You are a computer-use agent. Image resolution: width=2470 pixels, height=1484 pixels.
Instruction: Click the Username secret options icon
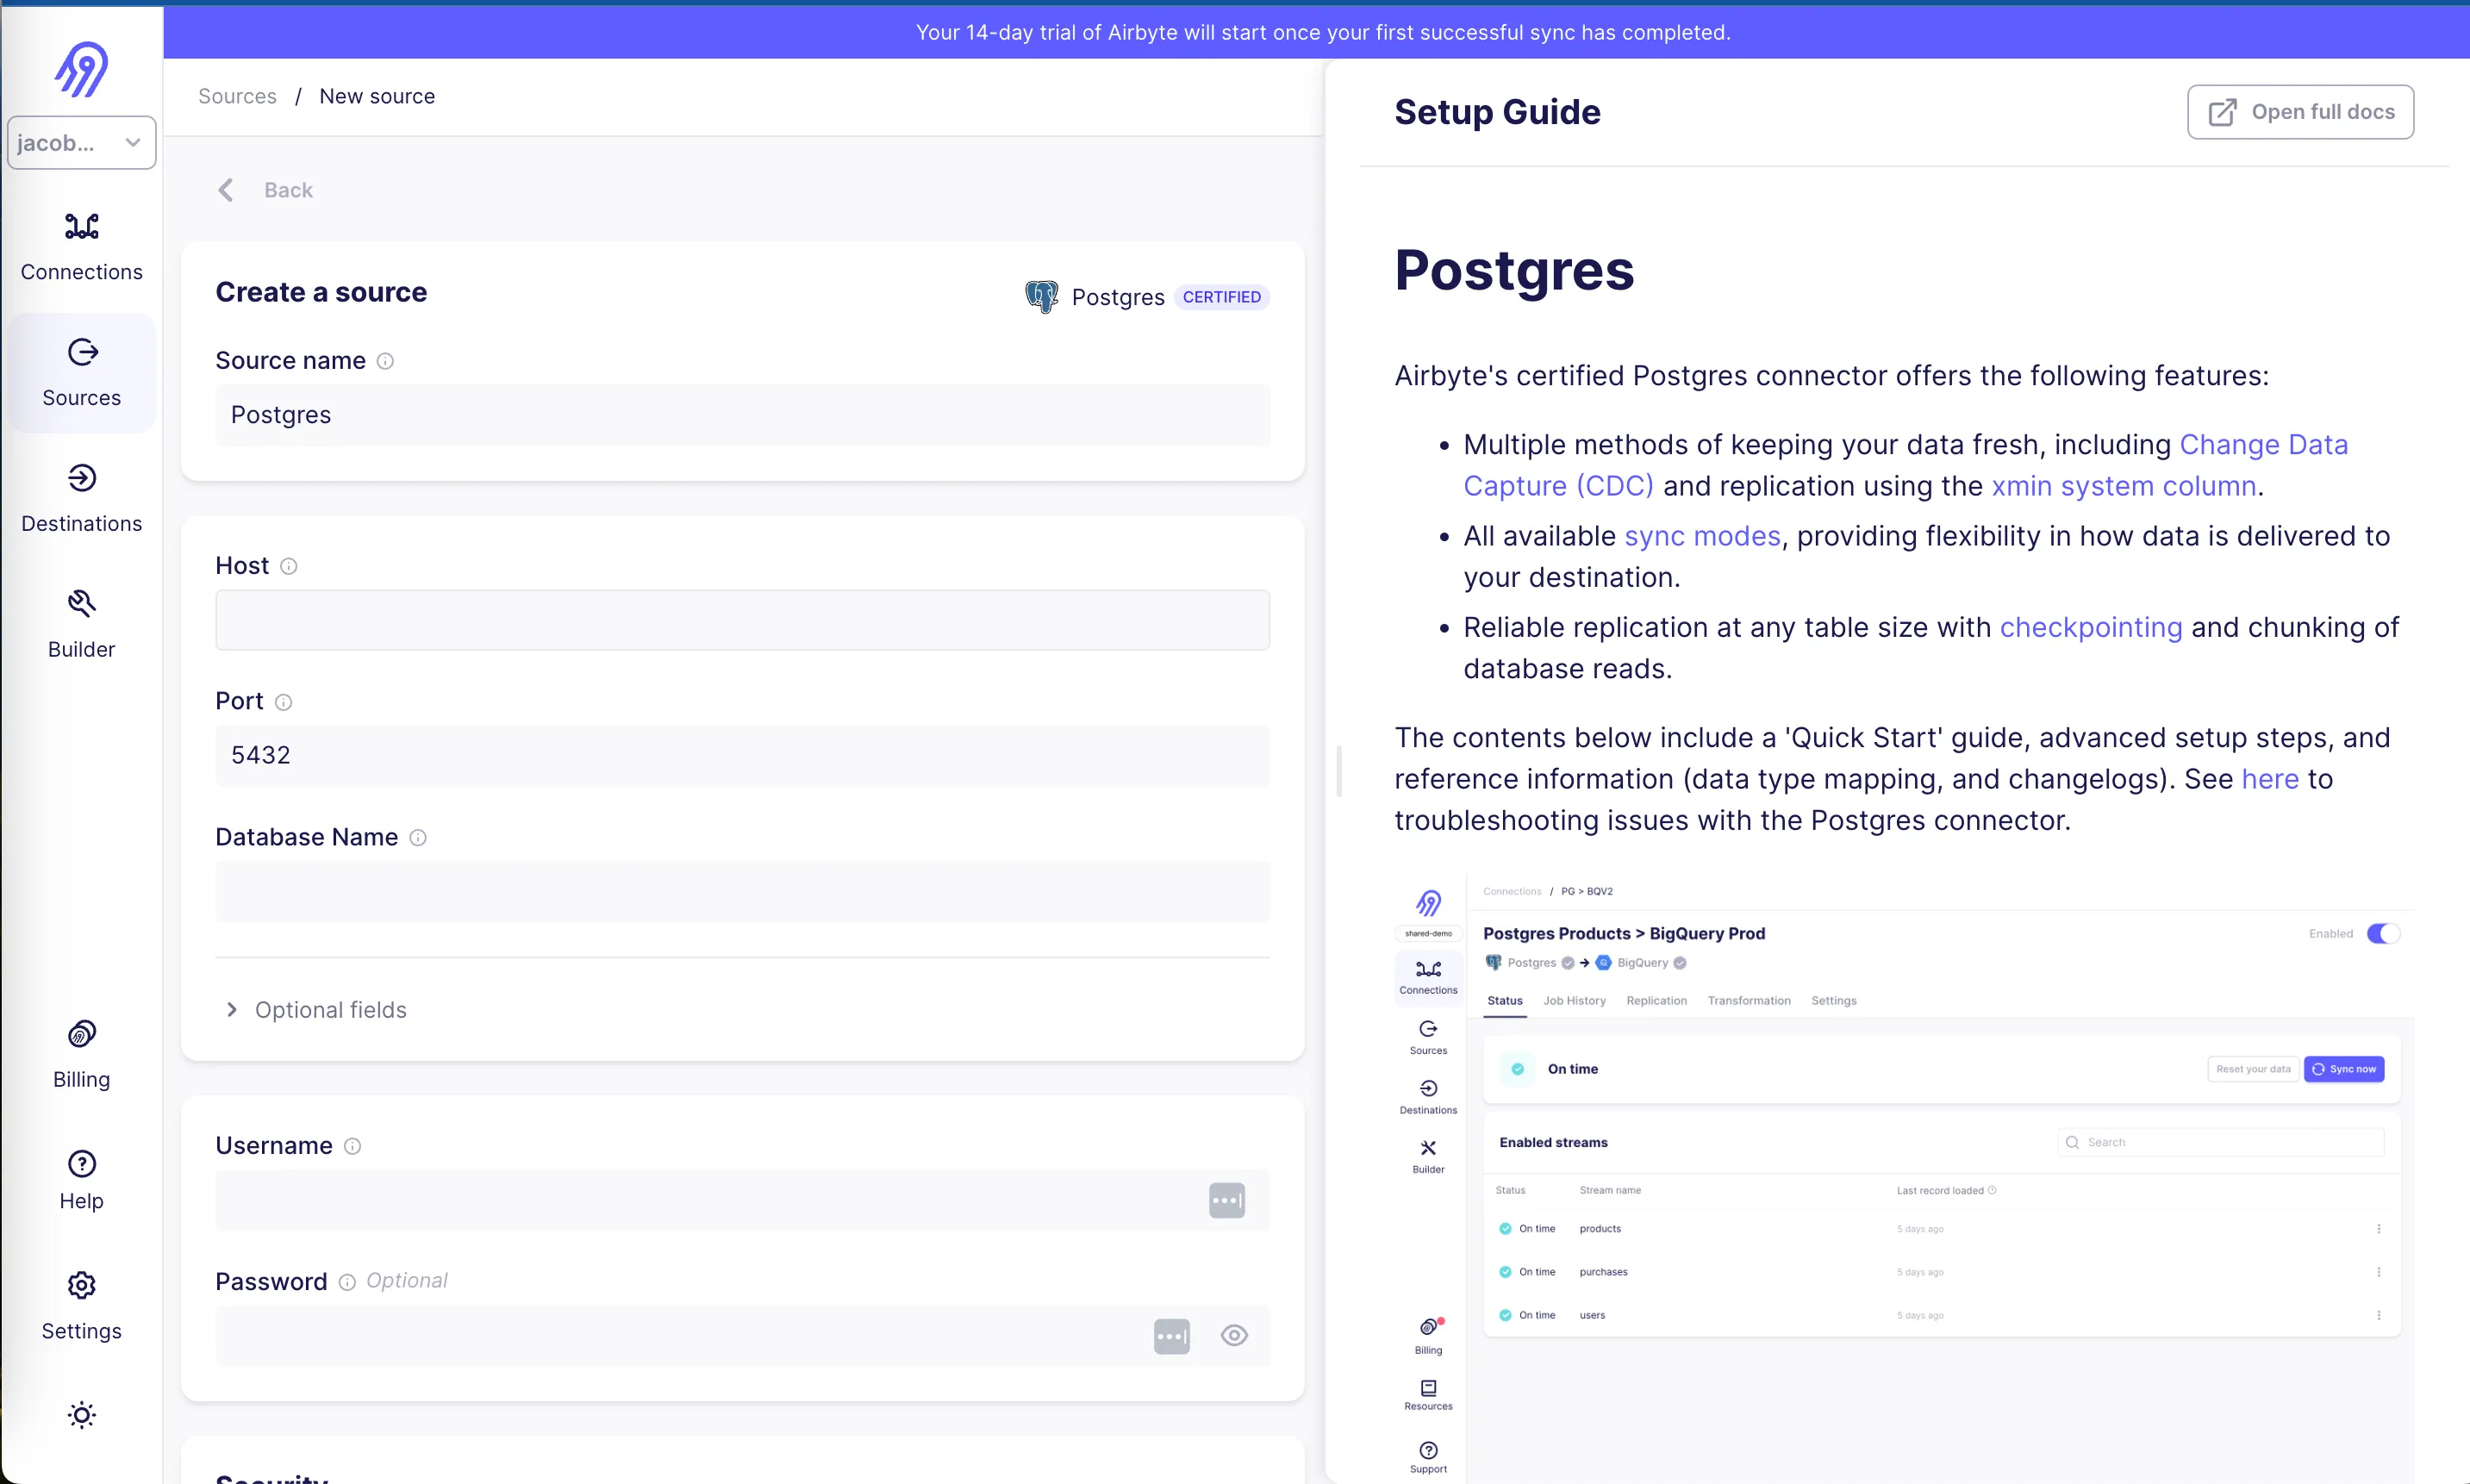click(x=1226, y=1200)
